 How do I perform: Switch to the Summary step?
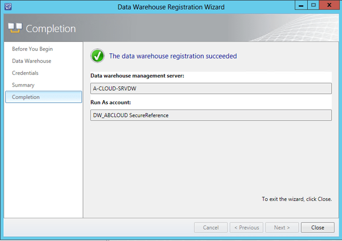click(23, 85)
